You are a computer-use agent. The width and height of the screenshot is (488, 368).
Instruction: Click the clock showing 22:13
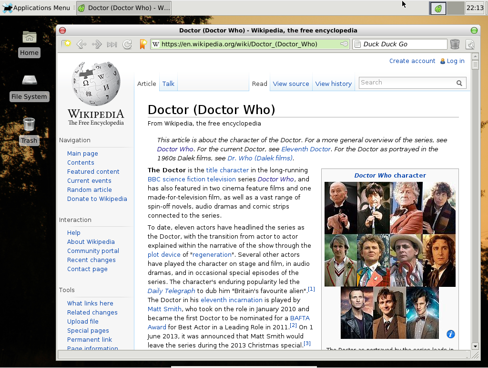[475, 8]
